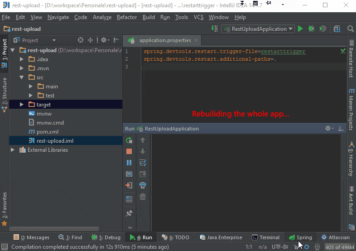Open the 6: TODO tool window
Screen dimensions: 356x251
tap(175, 237)
